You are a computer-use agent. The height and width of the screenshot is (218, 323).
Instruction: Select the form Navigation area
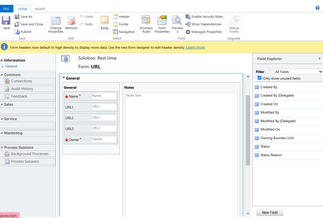coord(124,32)
